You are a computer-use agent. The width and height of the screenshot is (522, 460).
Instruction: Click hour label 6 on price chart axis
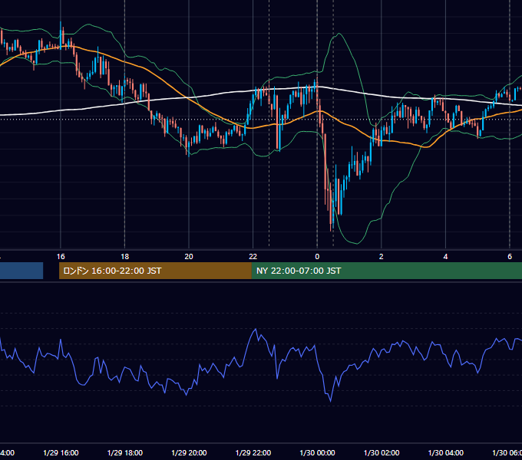(x=510, y=257)
